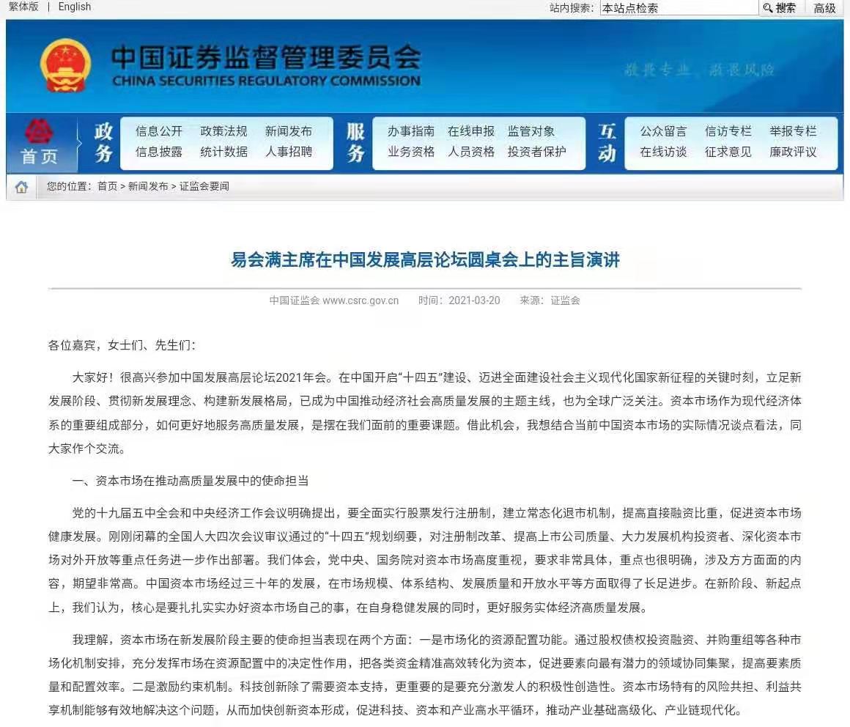Image resolution: width=850 pixels, height=727 pixels.
Task: Open 信息公开 menu item
Action: click(159, 131)
